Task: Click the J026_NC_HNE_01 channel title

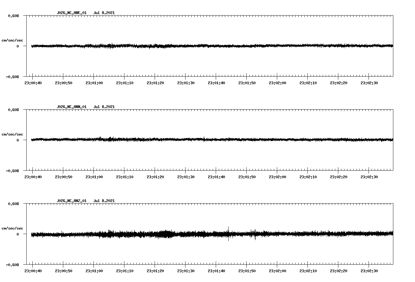Action: pyautogui.click(x=72, y=13)
